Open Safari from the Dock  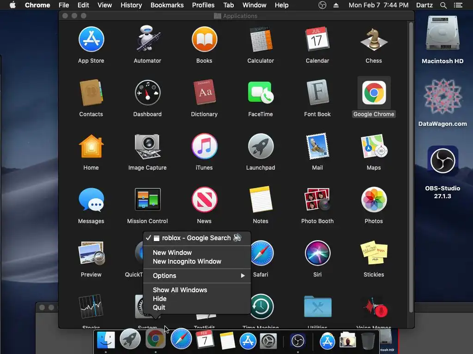pyautogui.click(x=181, y=339)
